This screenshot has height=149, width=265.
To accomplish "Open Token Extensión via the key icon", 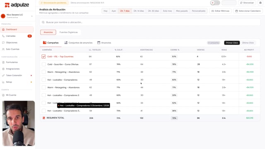I will 3,75.
